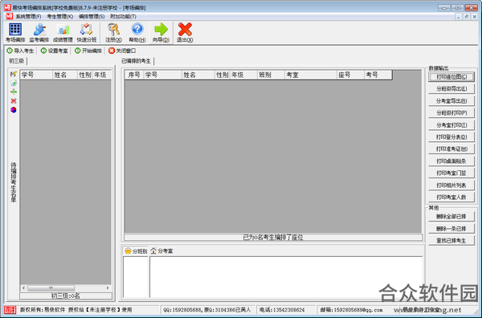Click 打印相片列表 button
The width and height of the screenshot is (482, 318).
pos(451,185)
